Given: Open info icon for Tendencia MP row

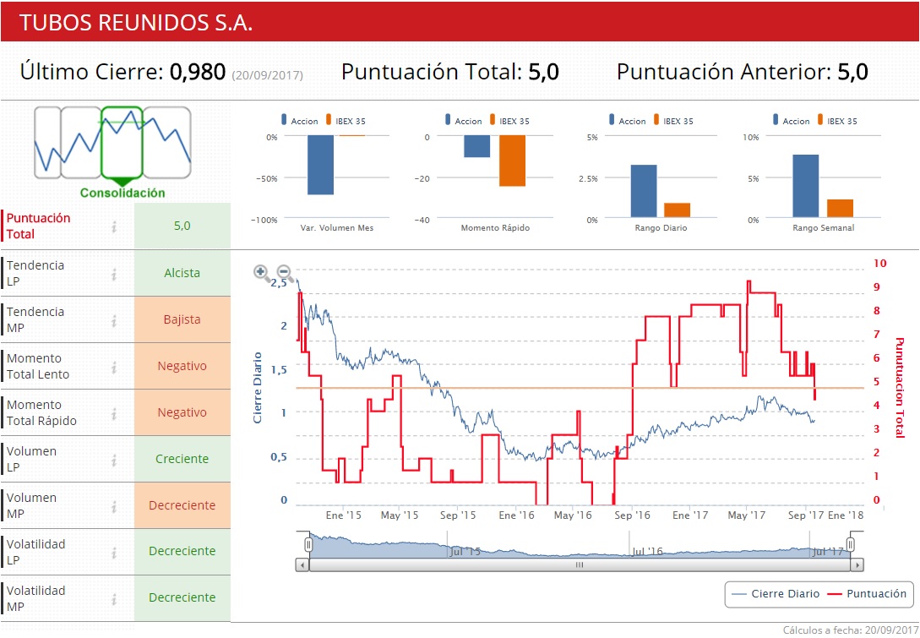Looking at the screenshot, I should 114,320.
